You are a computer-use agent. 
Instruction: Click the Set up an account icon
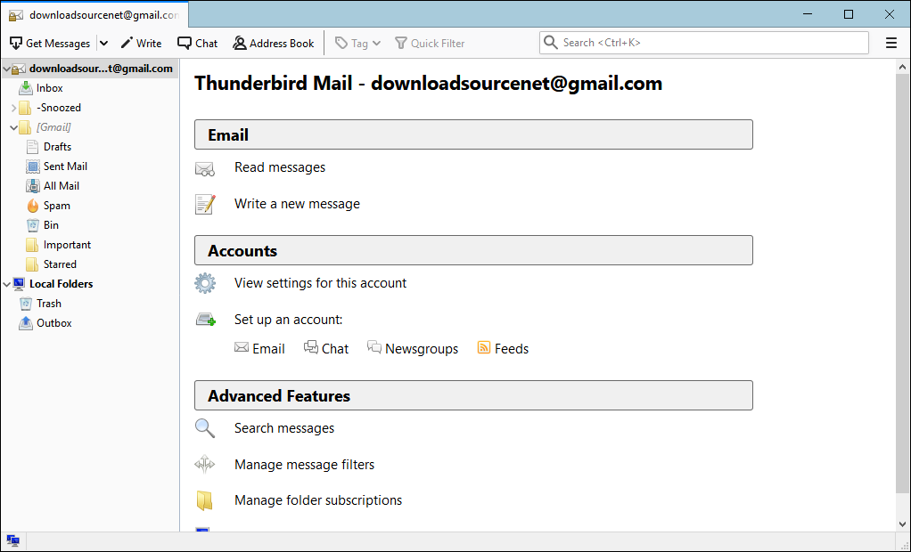(x=206, y=320)
